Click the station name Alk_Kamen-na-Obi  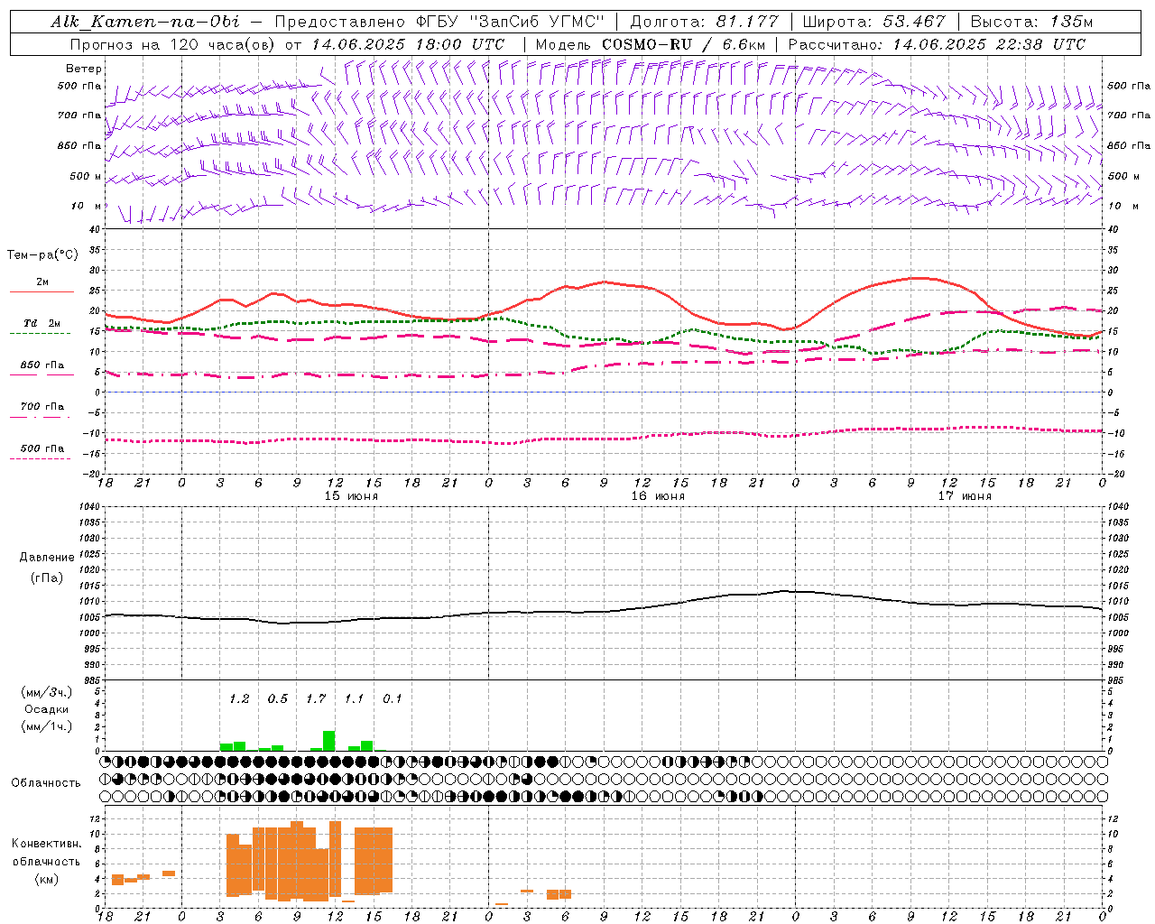click(145, 22)
